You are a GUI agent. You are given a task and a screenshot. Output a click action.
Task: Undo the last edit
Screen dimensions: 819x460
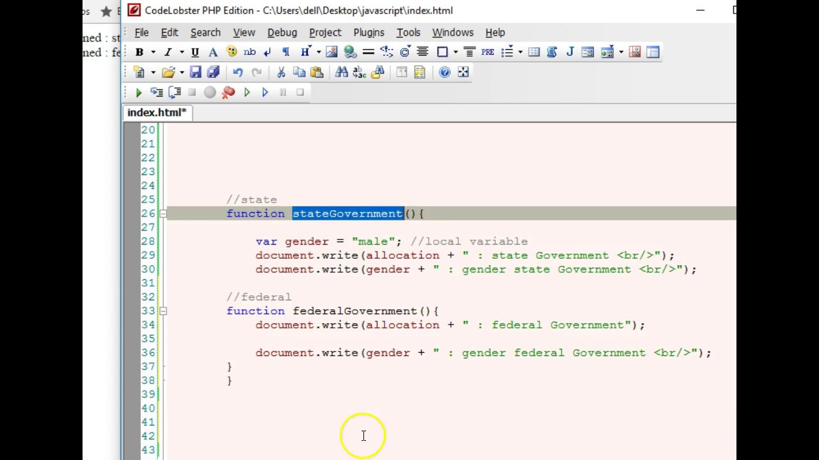(x=238, y=72)
